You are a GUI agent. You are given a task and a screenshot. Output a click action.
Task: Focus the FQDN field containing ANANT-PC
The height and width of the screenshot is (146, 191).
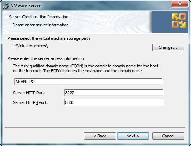(x=88, y=81)
